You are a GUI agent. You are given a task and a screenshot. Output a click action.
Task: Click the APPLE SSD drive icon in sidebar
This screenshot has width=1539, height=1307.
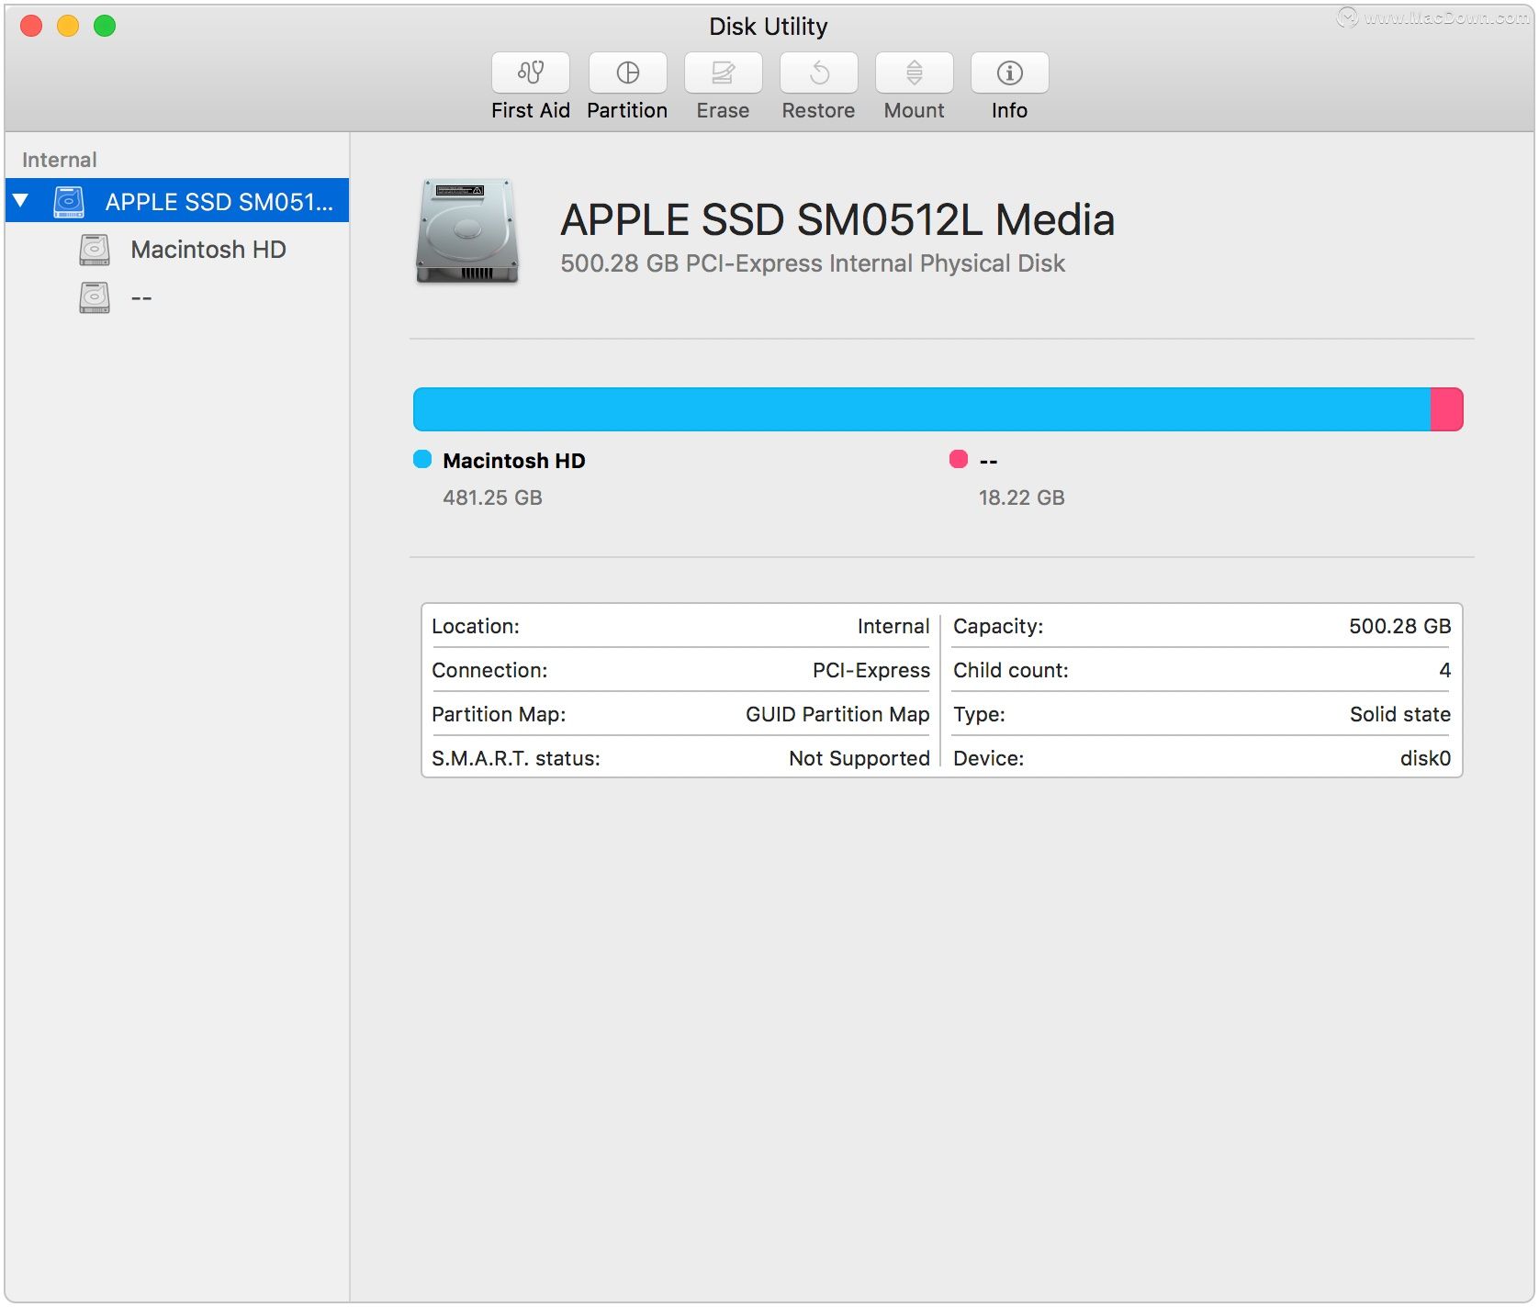point(69,202)
